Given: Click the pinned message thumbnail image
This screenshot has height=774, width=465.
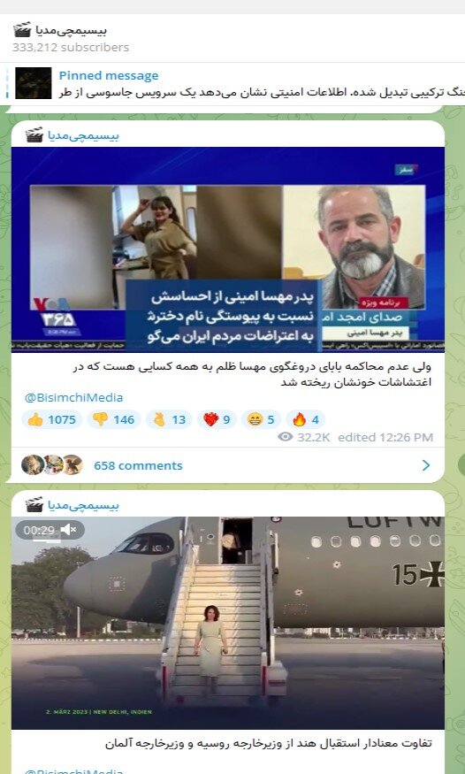Looking at the screenshot, I should [x=33, y=83].
